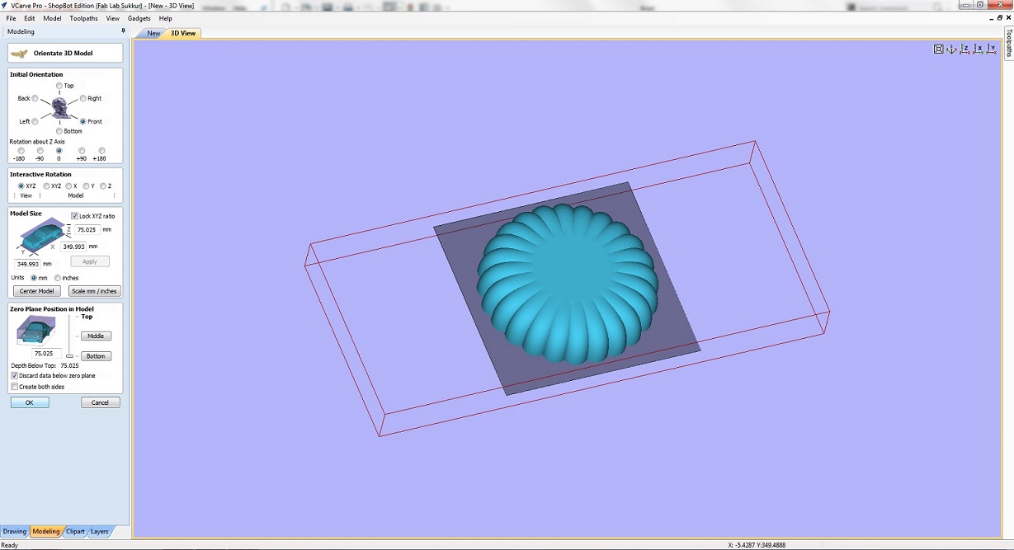
Task: Open the Drawing tab
Action: click(15, 532)
